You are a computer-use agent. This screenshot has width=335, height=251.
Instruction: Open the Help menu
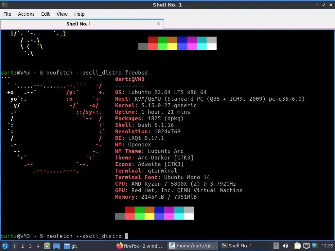79,14
